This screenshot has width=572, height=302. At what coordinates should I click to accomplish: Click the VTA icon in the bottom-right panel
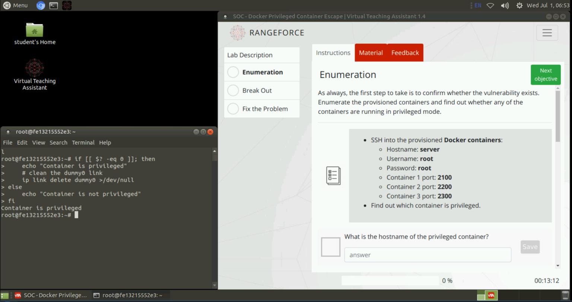[491, 295]
